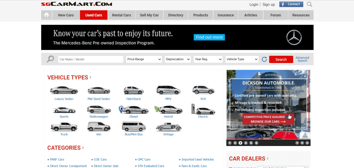Open the Price Range dropdown
Viewport: 354px width, 168px height.
coord(144,59)
